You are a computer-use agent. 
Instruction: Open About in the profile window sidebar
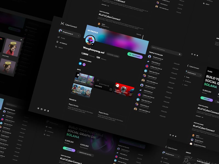point(59,47)
